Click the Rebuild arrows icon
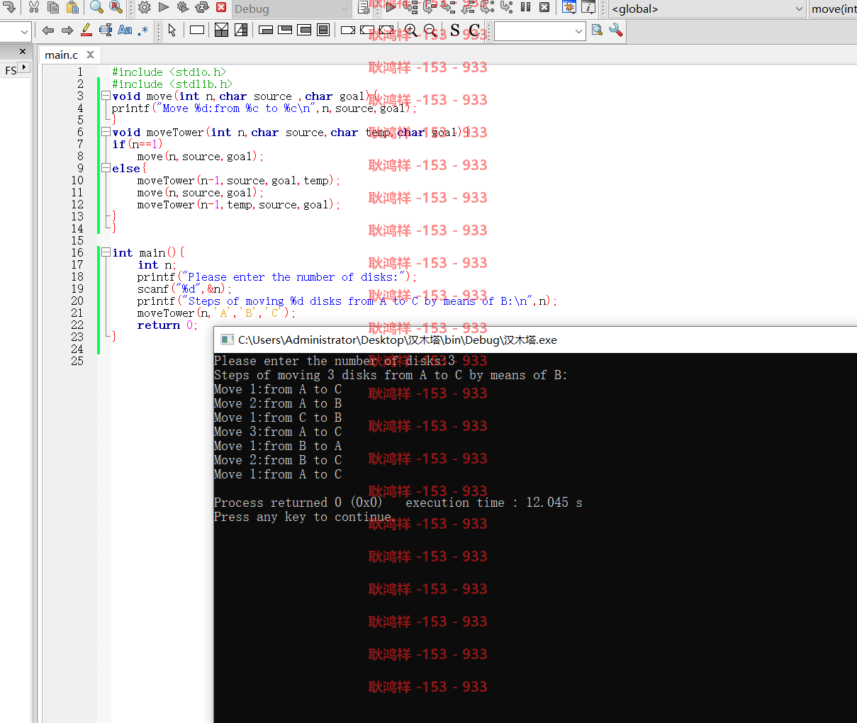 [x=202, y=8]
